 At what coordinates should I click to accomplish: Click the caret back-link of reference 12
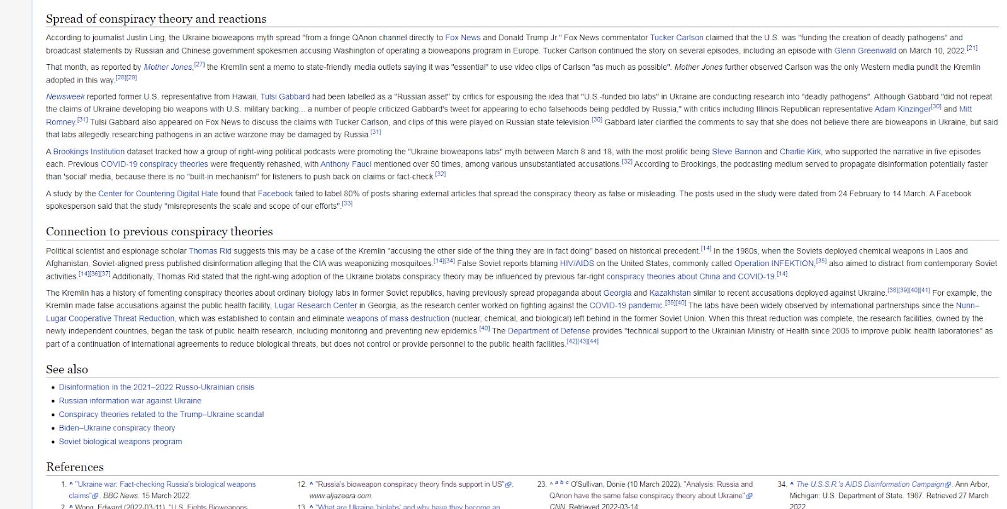click(x=311, y=484)
